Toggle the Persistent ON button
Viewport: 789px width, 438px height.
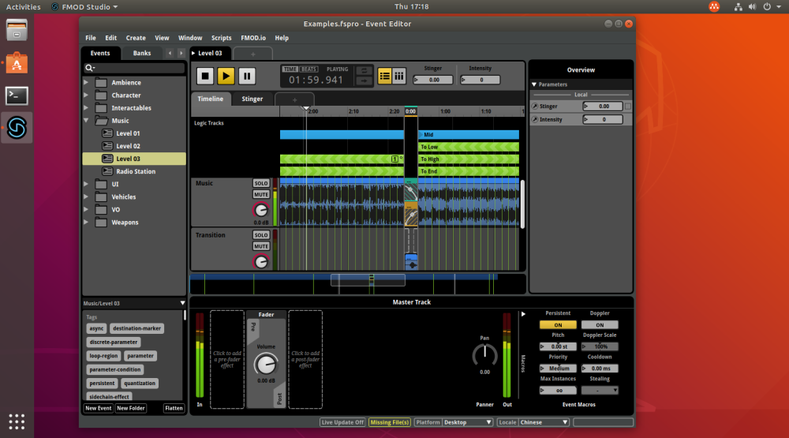(x=558, y=324)
